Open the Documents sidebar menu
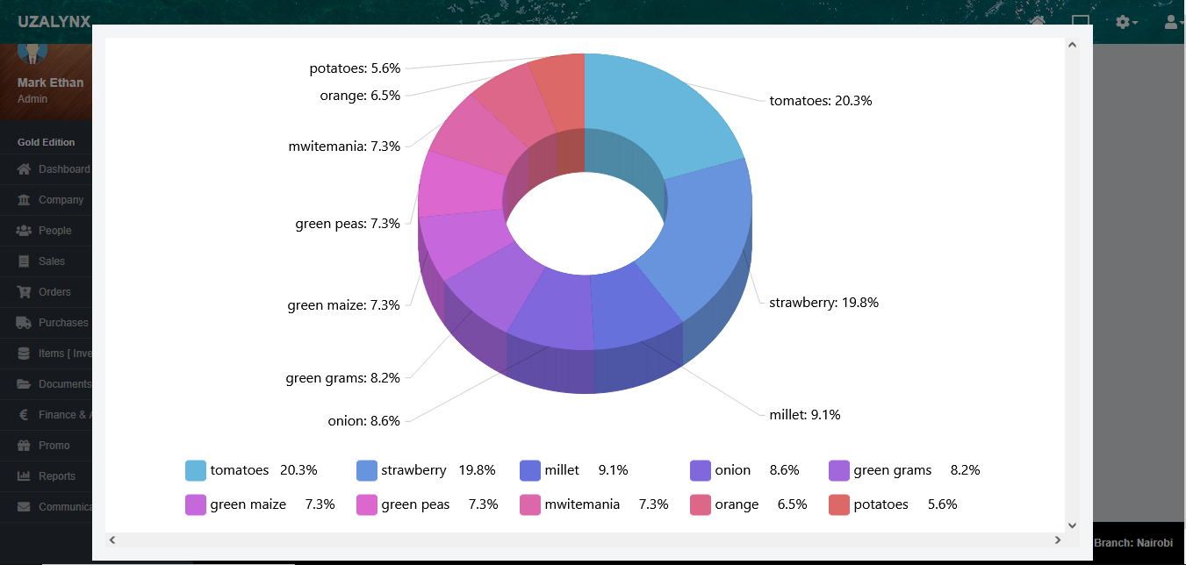 point(64,384)
